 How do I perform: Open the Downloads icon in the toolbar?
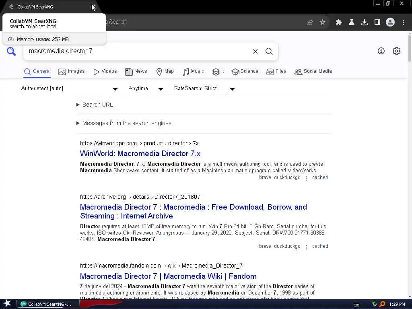pyautogui.click(x=364, y=23)
